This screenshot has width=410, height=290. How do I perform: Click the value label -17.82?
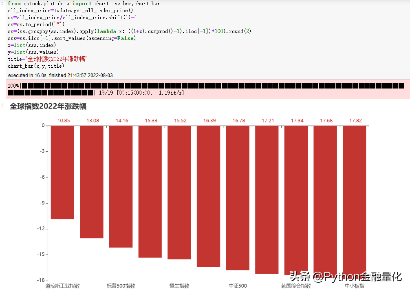[x=355, y=121]
